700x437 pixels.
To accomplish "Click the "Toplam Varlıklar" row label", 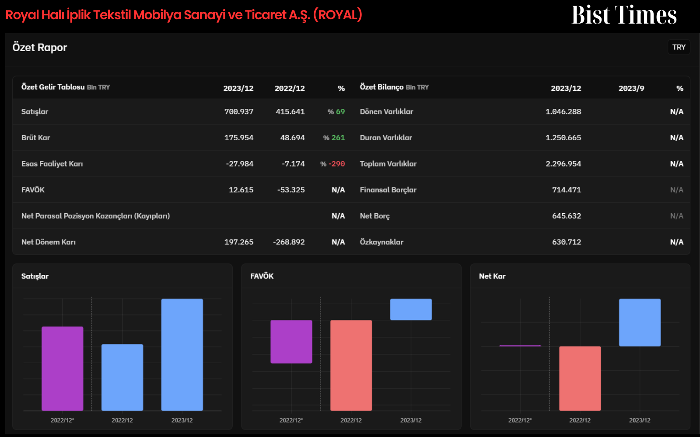I will [388, 164].
